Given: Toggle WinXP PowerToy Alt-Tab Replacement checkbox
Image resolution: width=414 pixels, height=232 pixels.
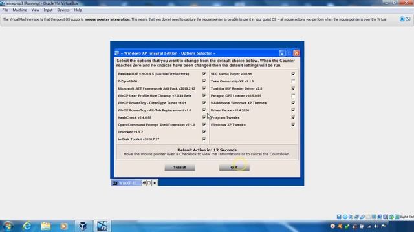Looking at the screenshot, I should [204, 110].
